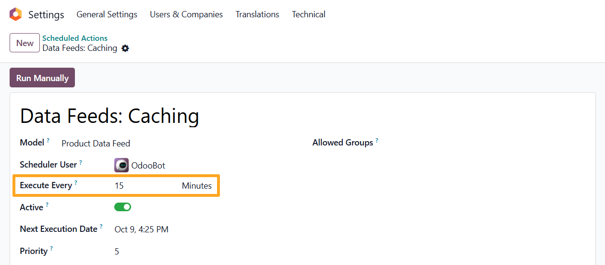
Task: Click the help mark next to Active
Action: (x=47, y=205)
